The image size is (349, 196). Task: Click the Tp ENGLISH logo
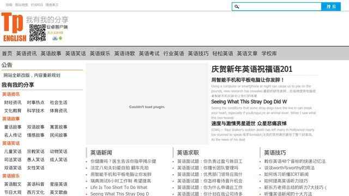[x=13, y=27]
